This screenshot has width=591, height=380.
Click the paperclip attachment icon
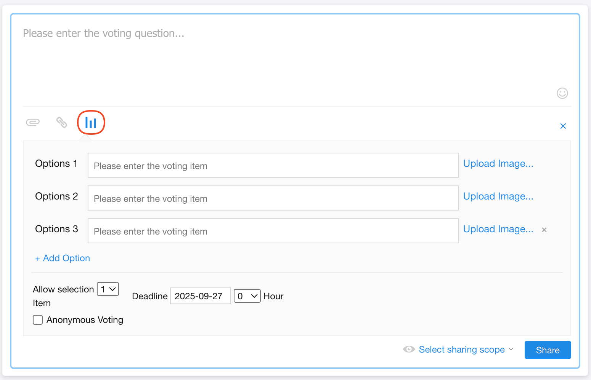(x=33, y=122)
